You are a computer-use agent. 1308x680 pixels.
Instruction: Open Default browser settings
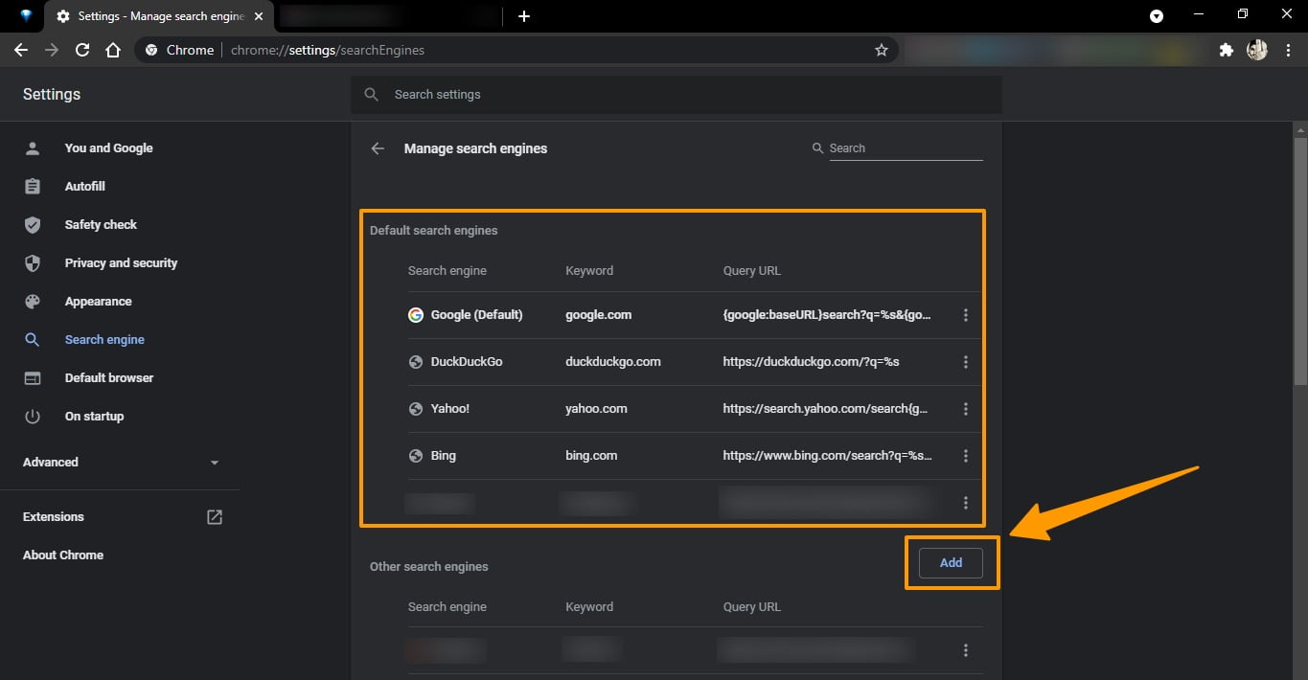click(109, 378)
